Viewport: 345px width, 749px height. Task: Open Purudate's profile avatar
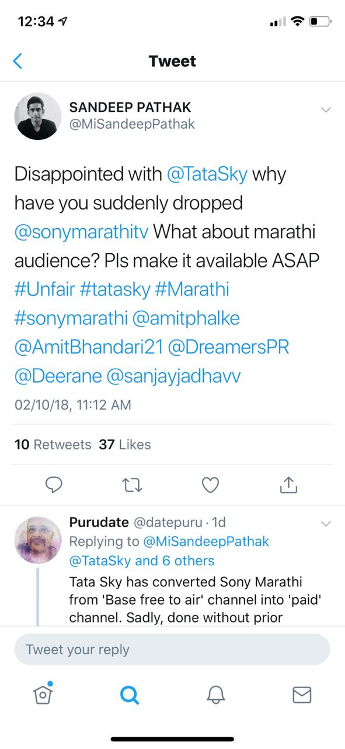tap(38, 540)
